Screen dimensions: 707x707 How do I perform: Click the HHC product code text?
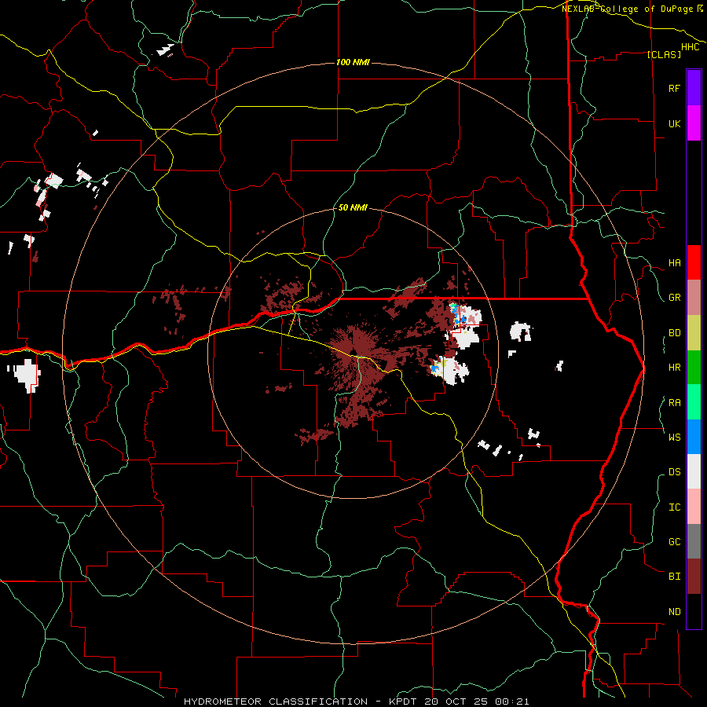tap(690, 47)
